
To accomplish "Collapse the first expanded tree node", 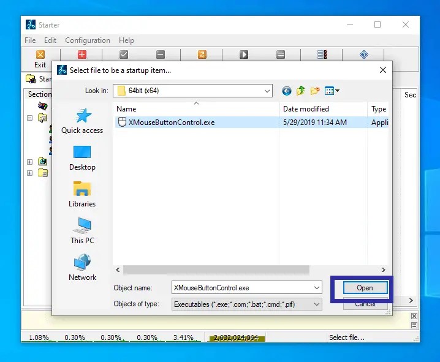I will pos(29,118).
